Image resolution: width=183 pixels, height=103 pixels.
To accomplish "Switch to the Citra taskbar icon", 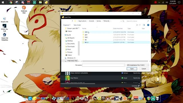I will click(46, 2).
